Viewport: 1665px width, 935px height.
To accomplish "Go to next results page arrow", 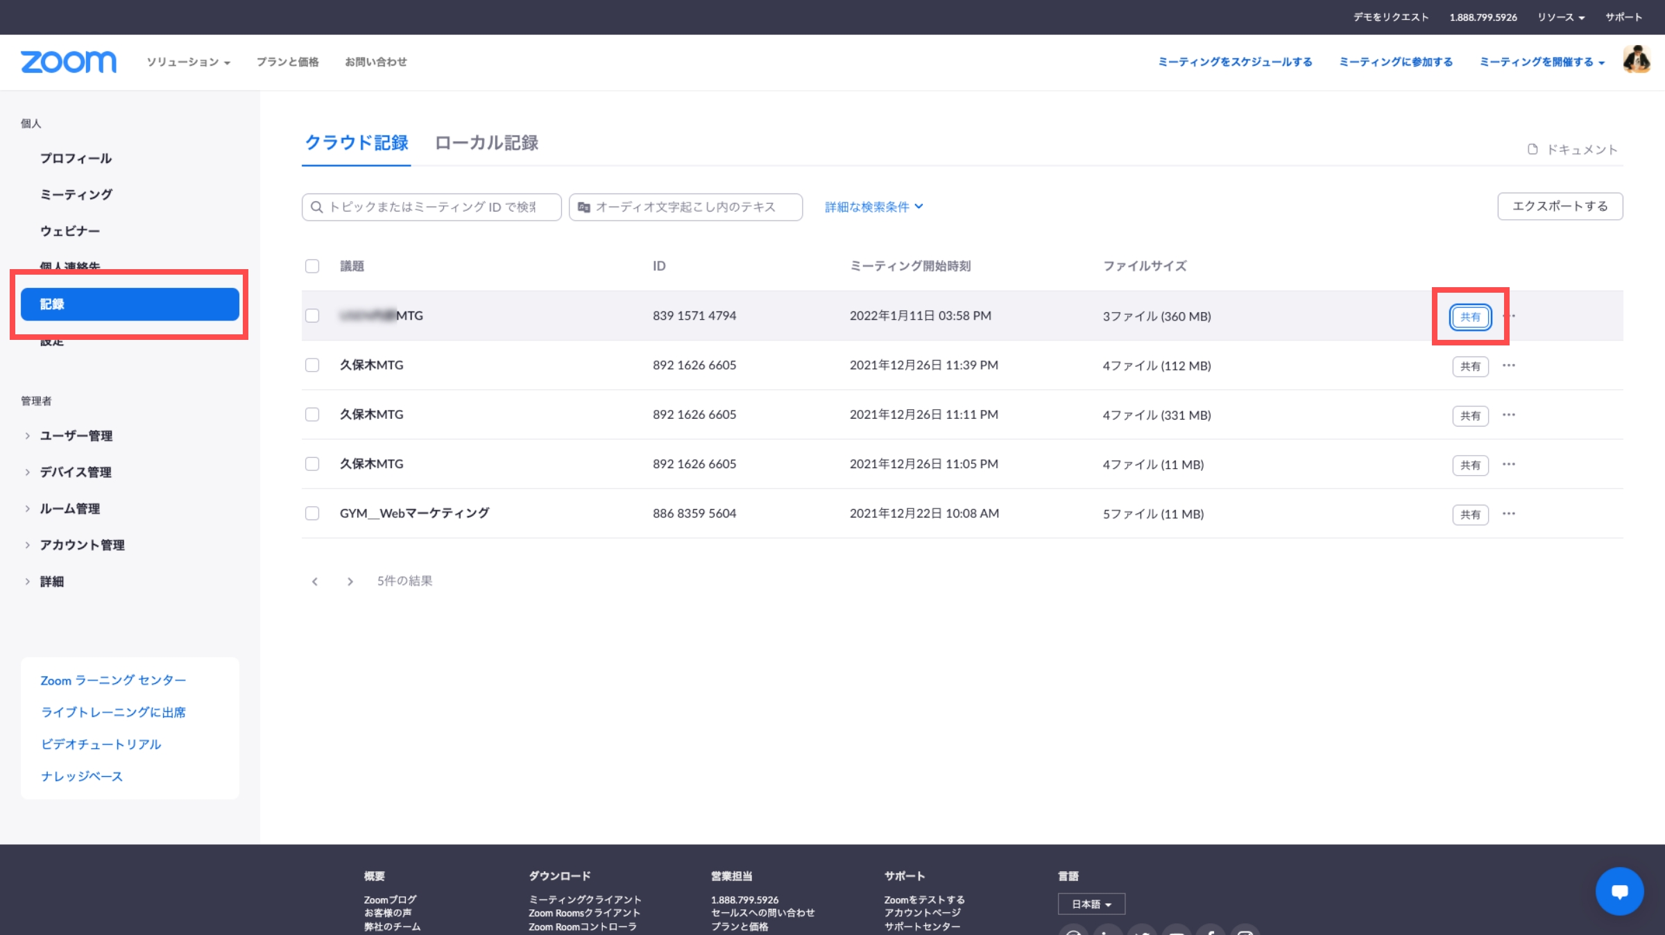I will tap(350, 581).
